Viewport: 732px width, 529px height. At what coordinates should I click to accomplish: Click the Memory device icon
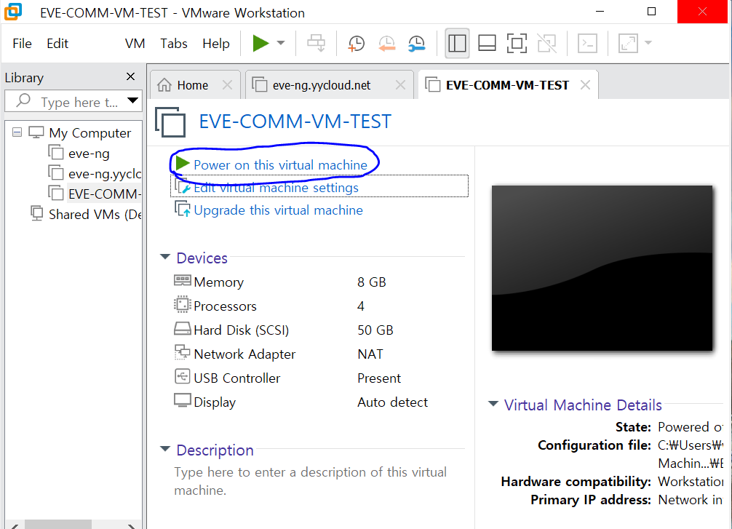[182, 281]
